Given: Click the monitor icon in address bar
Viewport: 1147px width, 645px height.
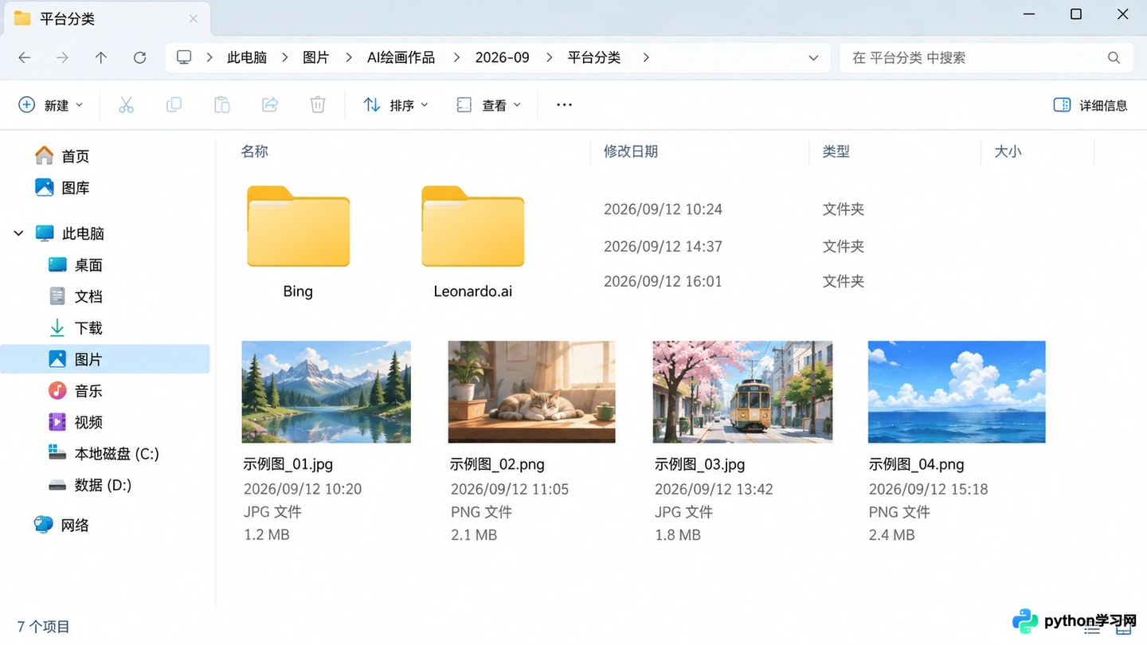Looking at the screenshot, I should (184, 57).
